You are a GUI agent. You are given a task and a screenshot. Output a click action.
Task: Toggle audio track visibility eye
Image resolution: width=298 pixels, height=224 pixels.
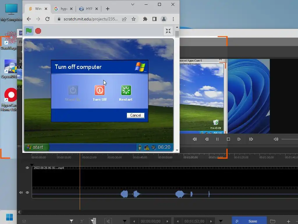(27, 192)
